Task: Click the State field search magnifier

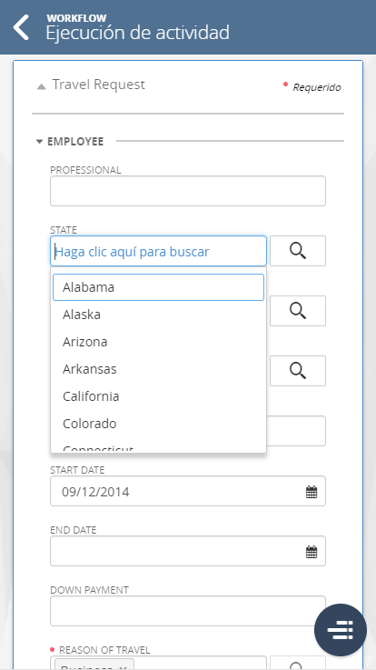Action: click(x=298, y=251)
